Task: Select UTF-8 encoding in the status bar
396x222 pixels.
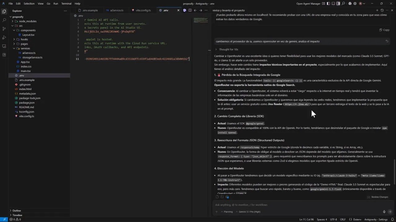Action: click(333, 219)
